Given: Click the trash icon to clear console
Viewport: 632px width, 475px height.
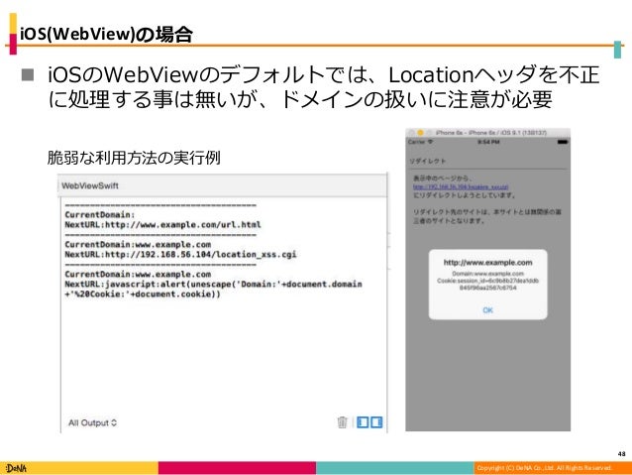Looking at the screenshot, I should (x=342, y=422).
